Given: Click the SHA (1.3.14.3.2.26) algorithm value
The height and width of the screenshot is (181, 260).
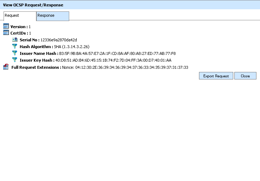Looking at the screenshot, I should pyautogui.click(x=71, y=47).
